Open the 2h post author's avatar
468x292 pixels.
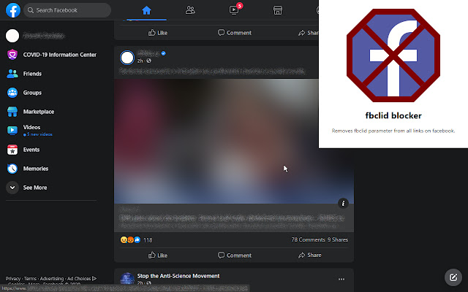[x=127, y=58]
